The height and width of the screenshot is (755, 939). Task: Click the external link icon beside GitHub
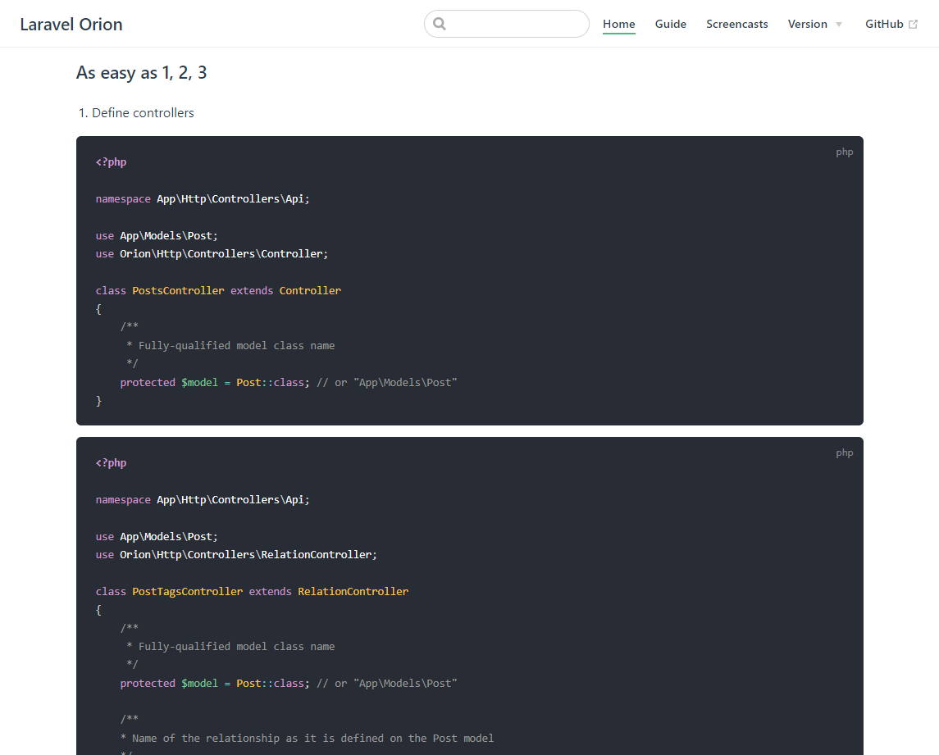click(913, 25)
